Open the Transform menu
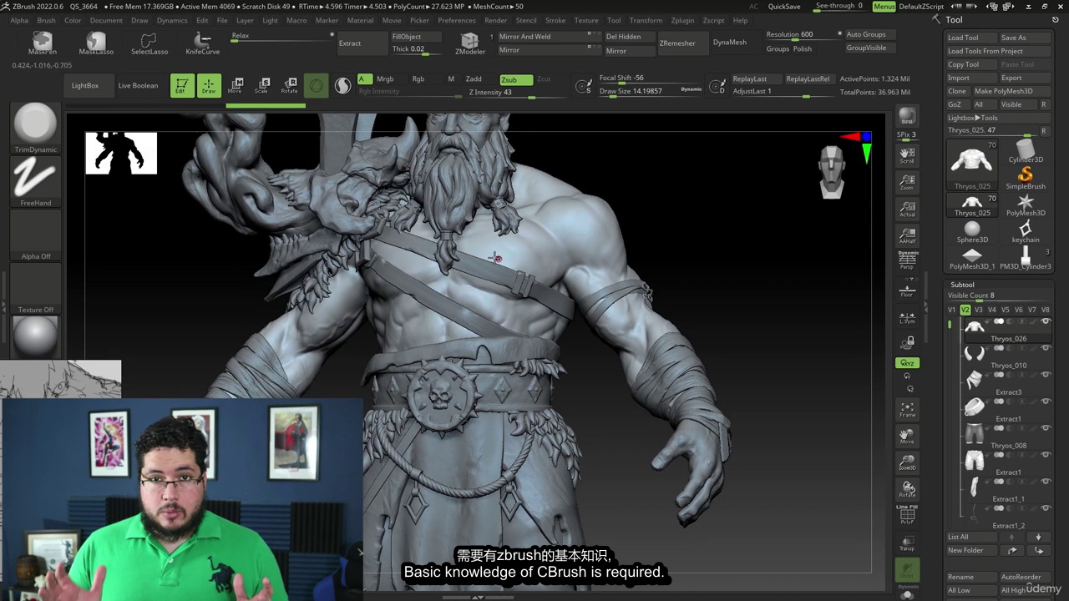This screenshot has width=1069, height=601. click(646, 20)
